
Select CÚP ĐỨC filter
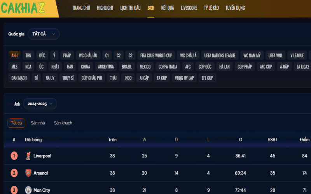click(205, 67)
